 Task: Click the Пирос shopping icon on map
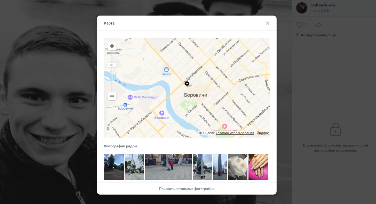click(166, 69)
